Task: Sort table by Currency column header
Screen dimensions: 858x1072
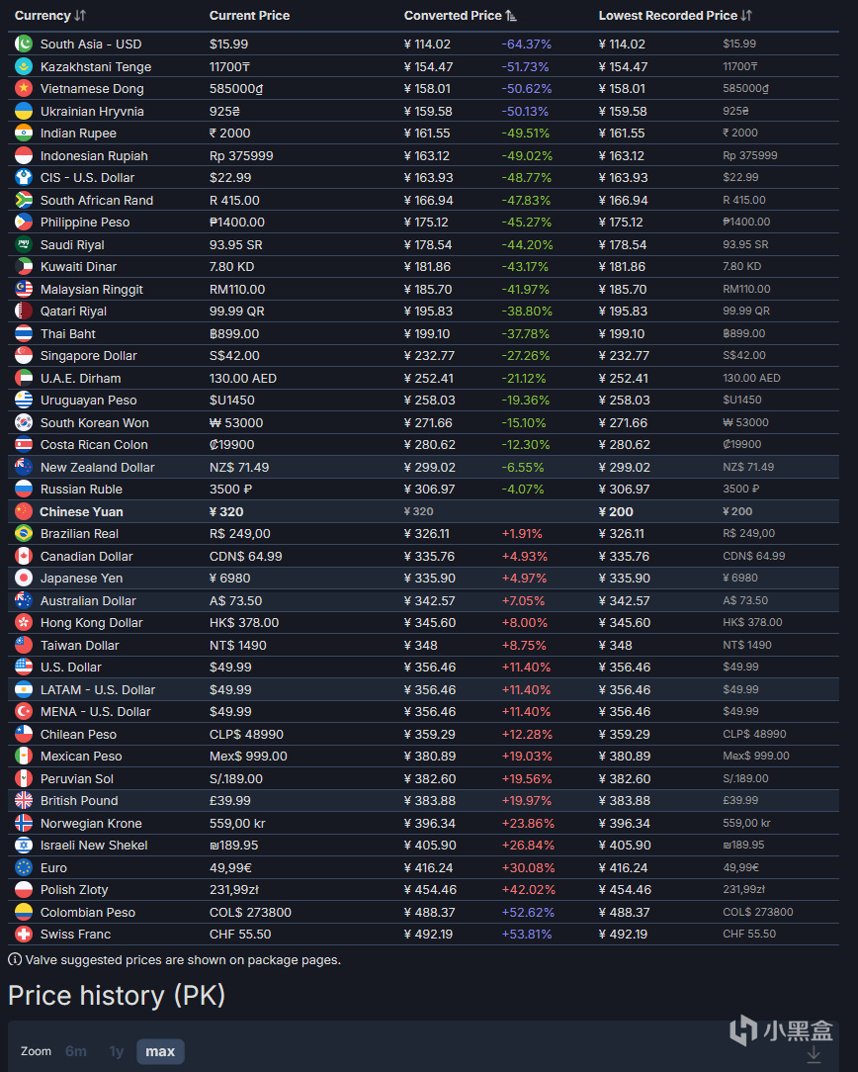Action: tap(49, 15)
